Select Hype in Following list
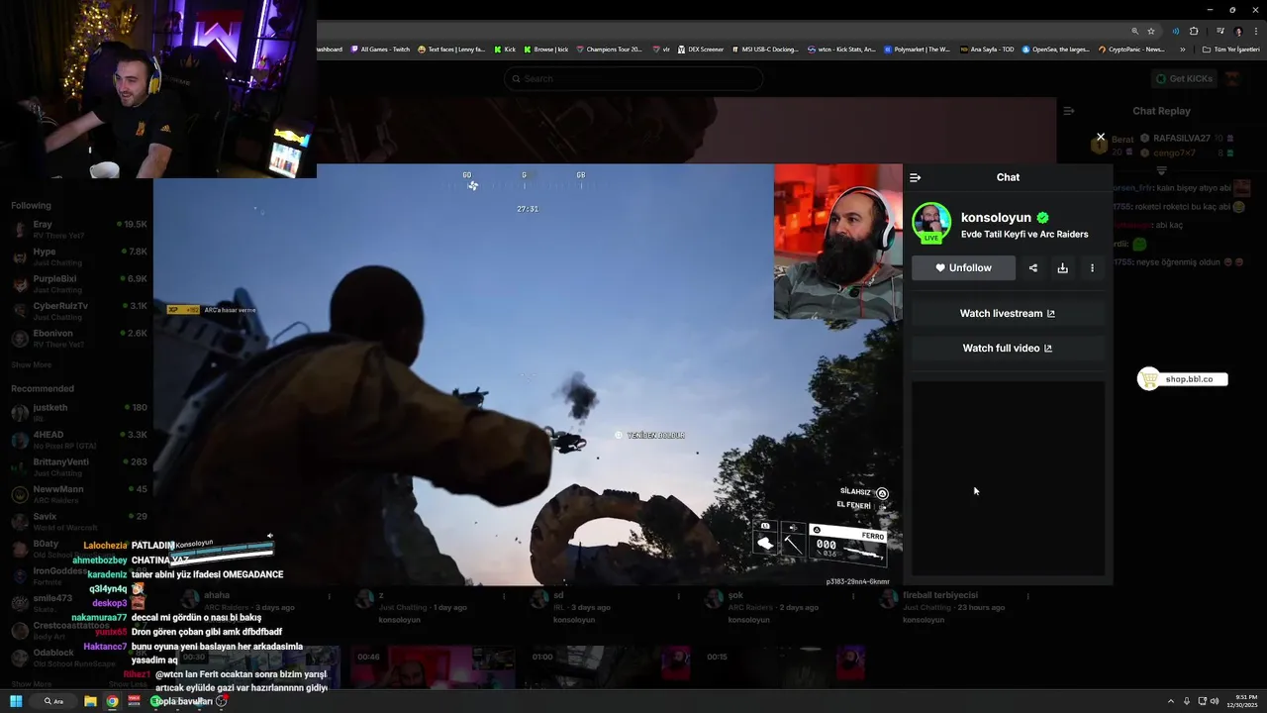This screenshot has height=713, width=1267. [77, 256]
